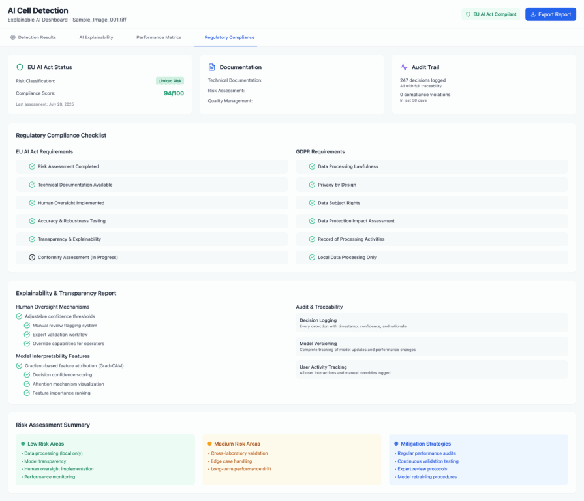Click the checkmark next to Local Data Processing Only

point(312,258)
